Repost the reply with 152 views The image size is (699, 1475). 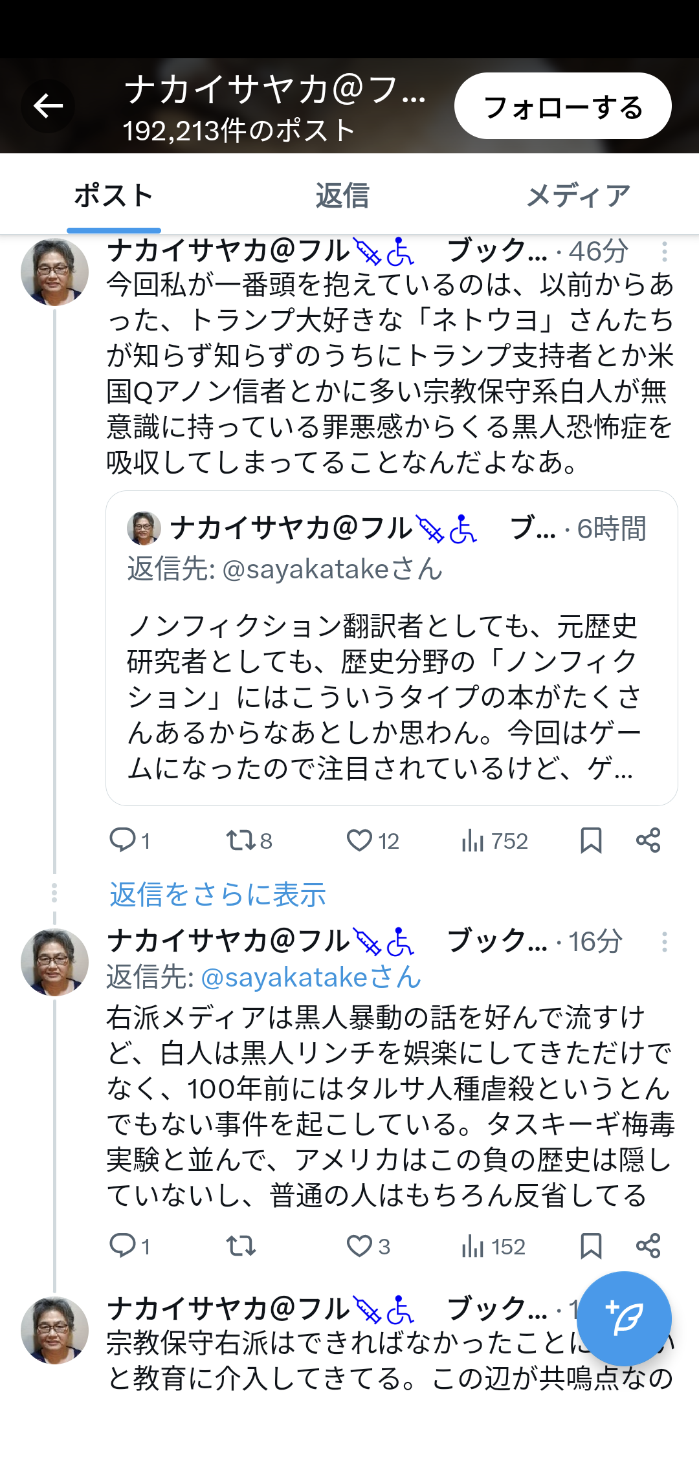tap(241, 1246)
